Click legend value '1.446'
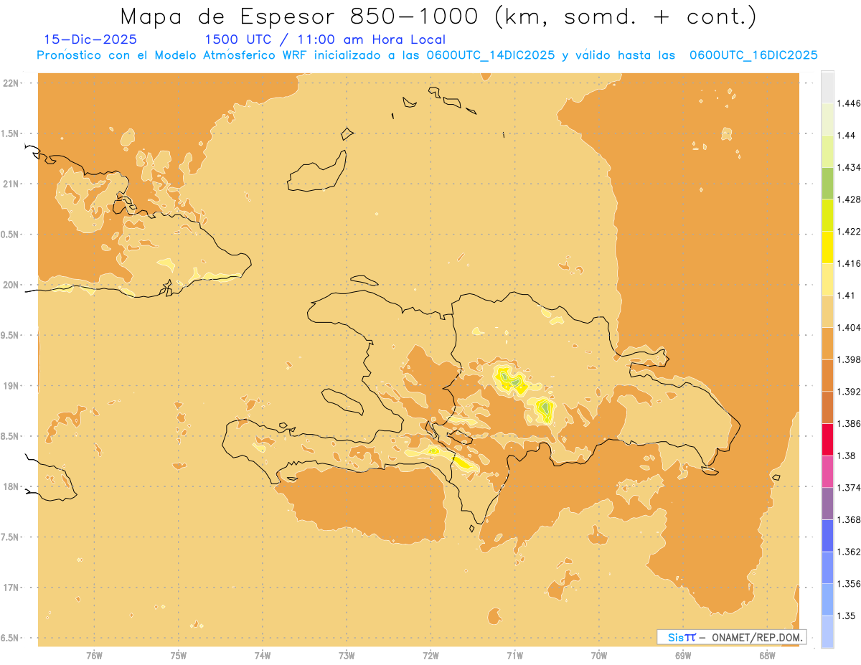 pyautogui.click(x=849, y=103)
